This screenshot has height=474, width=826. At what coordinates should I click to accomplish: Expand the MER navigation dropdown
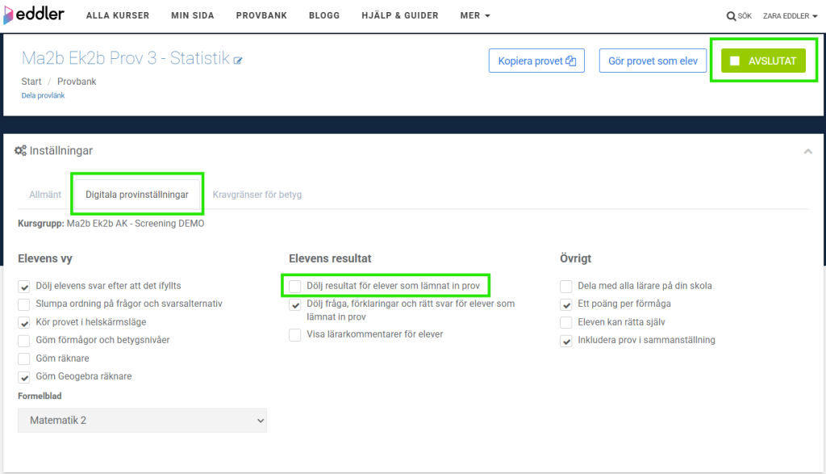(474, 15)
